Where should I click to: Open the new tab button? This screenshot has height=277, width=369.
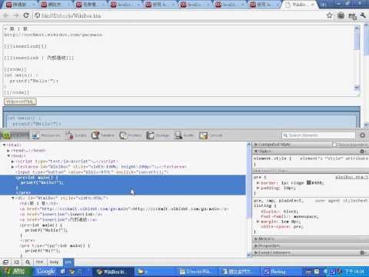(324, 5)
